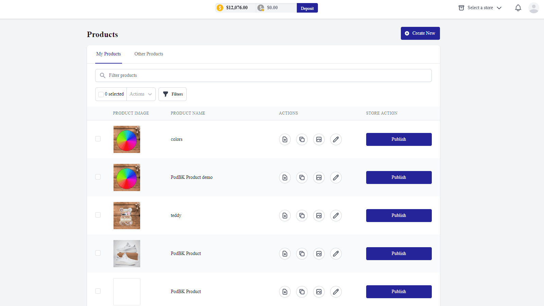Duplicate the colors product
544x306 pixels.
pyautogui.click(x=302, y=139)
